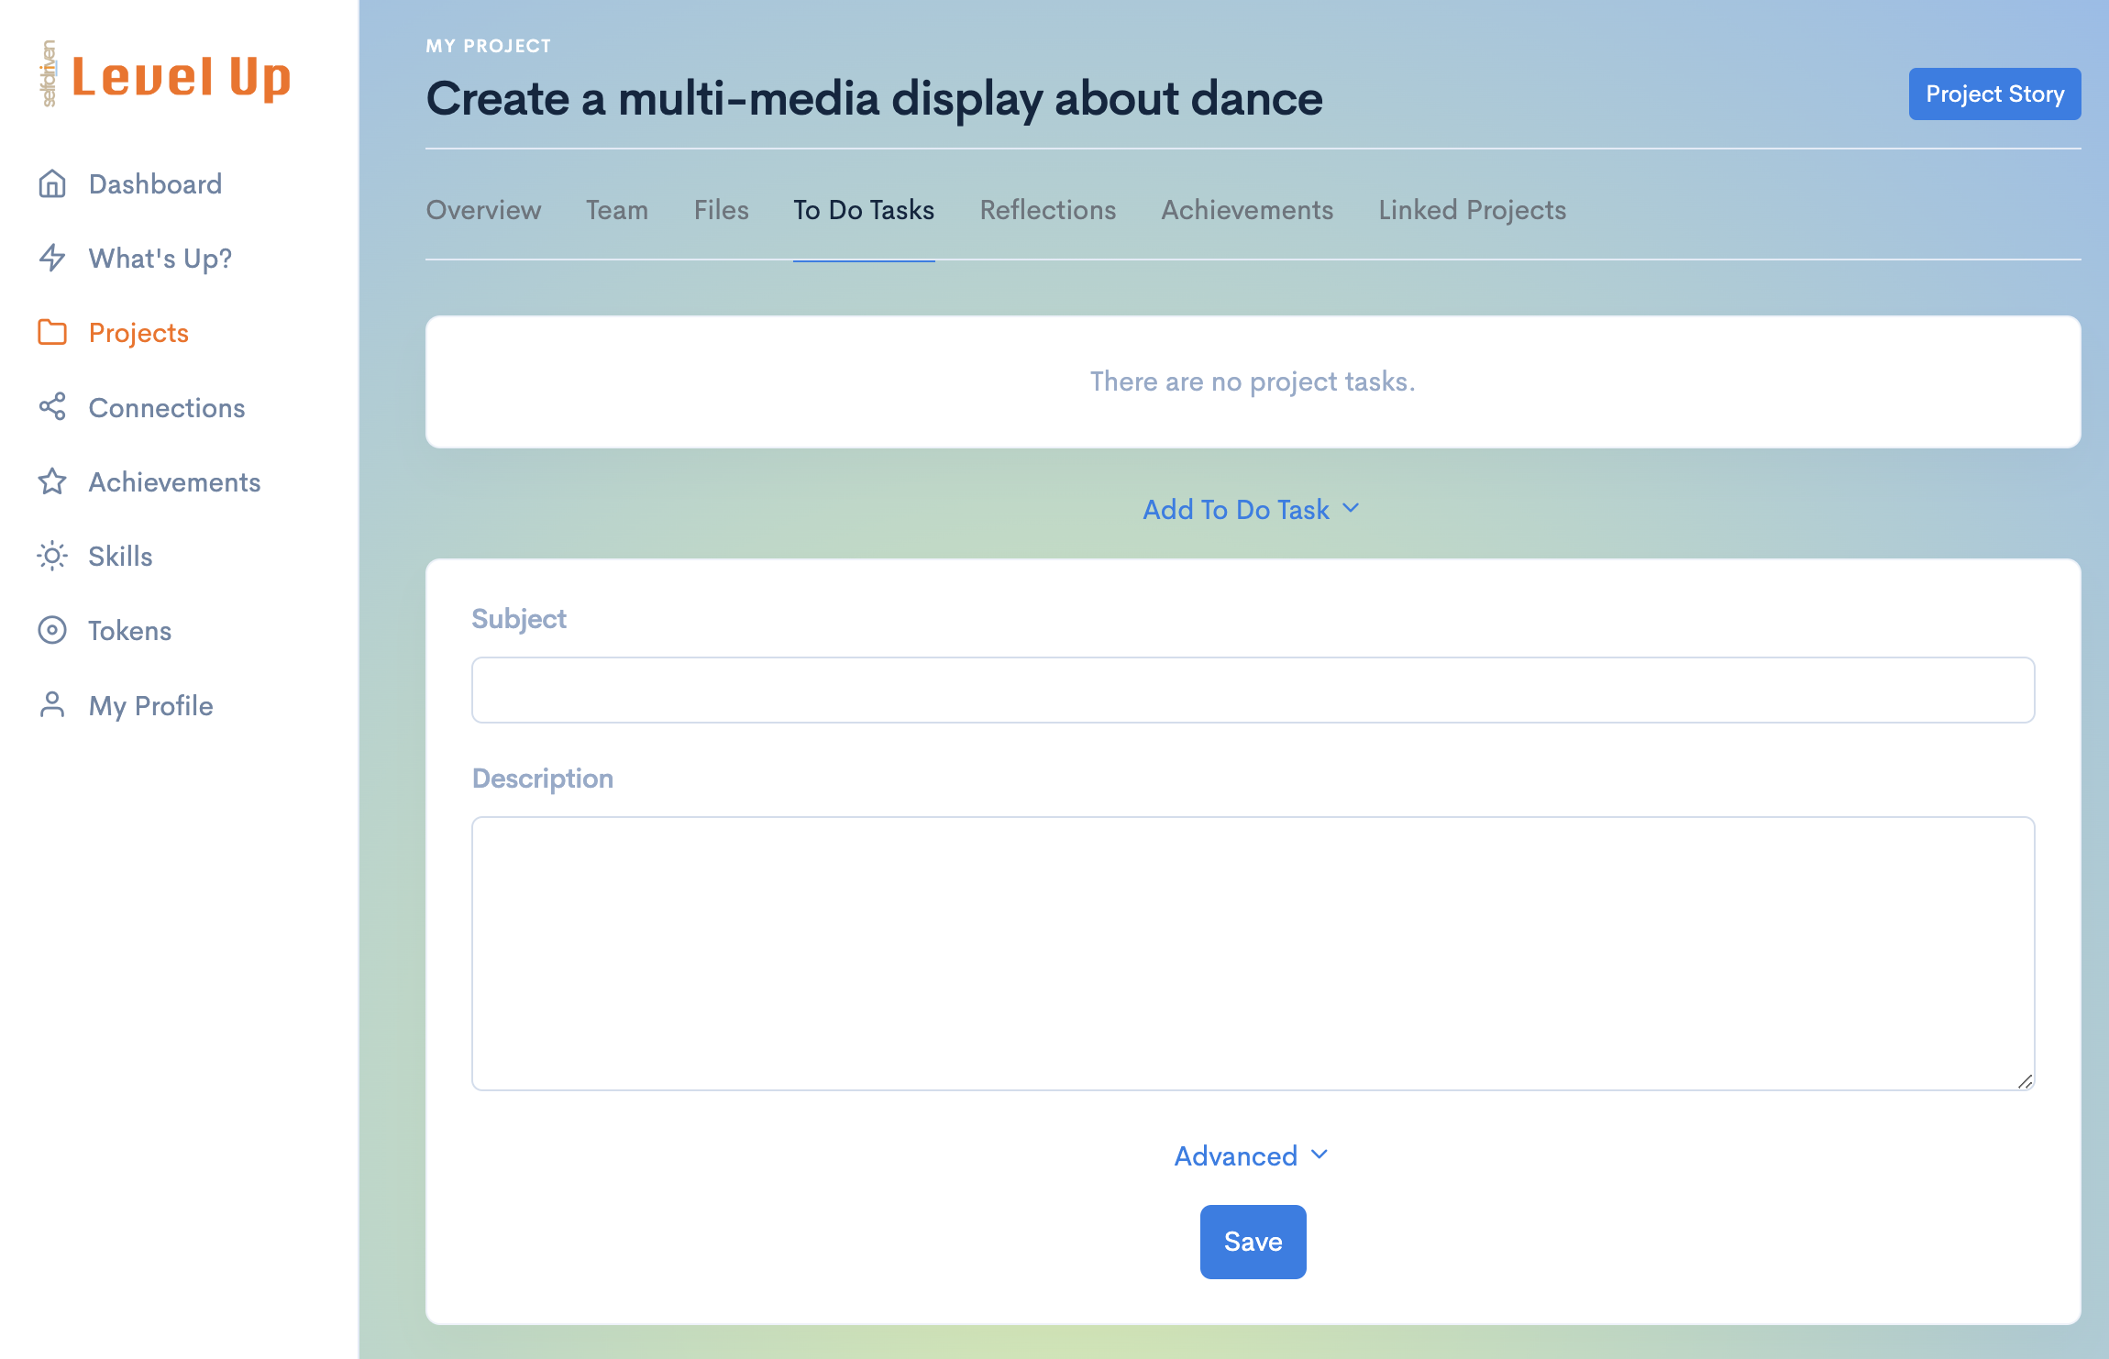Open the Project Story button
This screenshot has width=2109, height=1359.
click(1994, 94)
